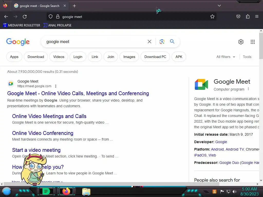Select the Images filter chip
The width and height of the screenshot is (263, 197).
pyautogui.click(x=129, y=57)
